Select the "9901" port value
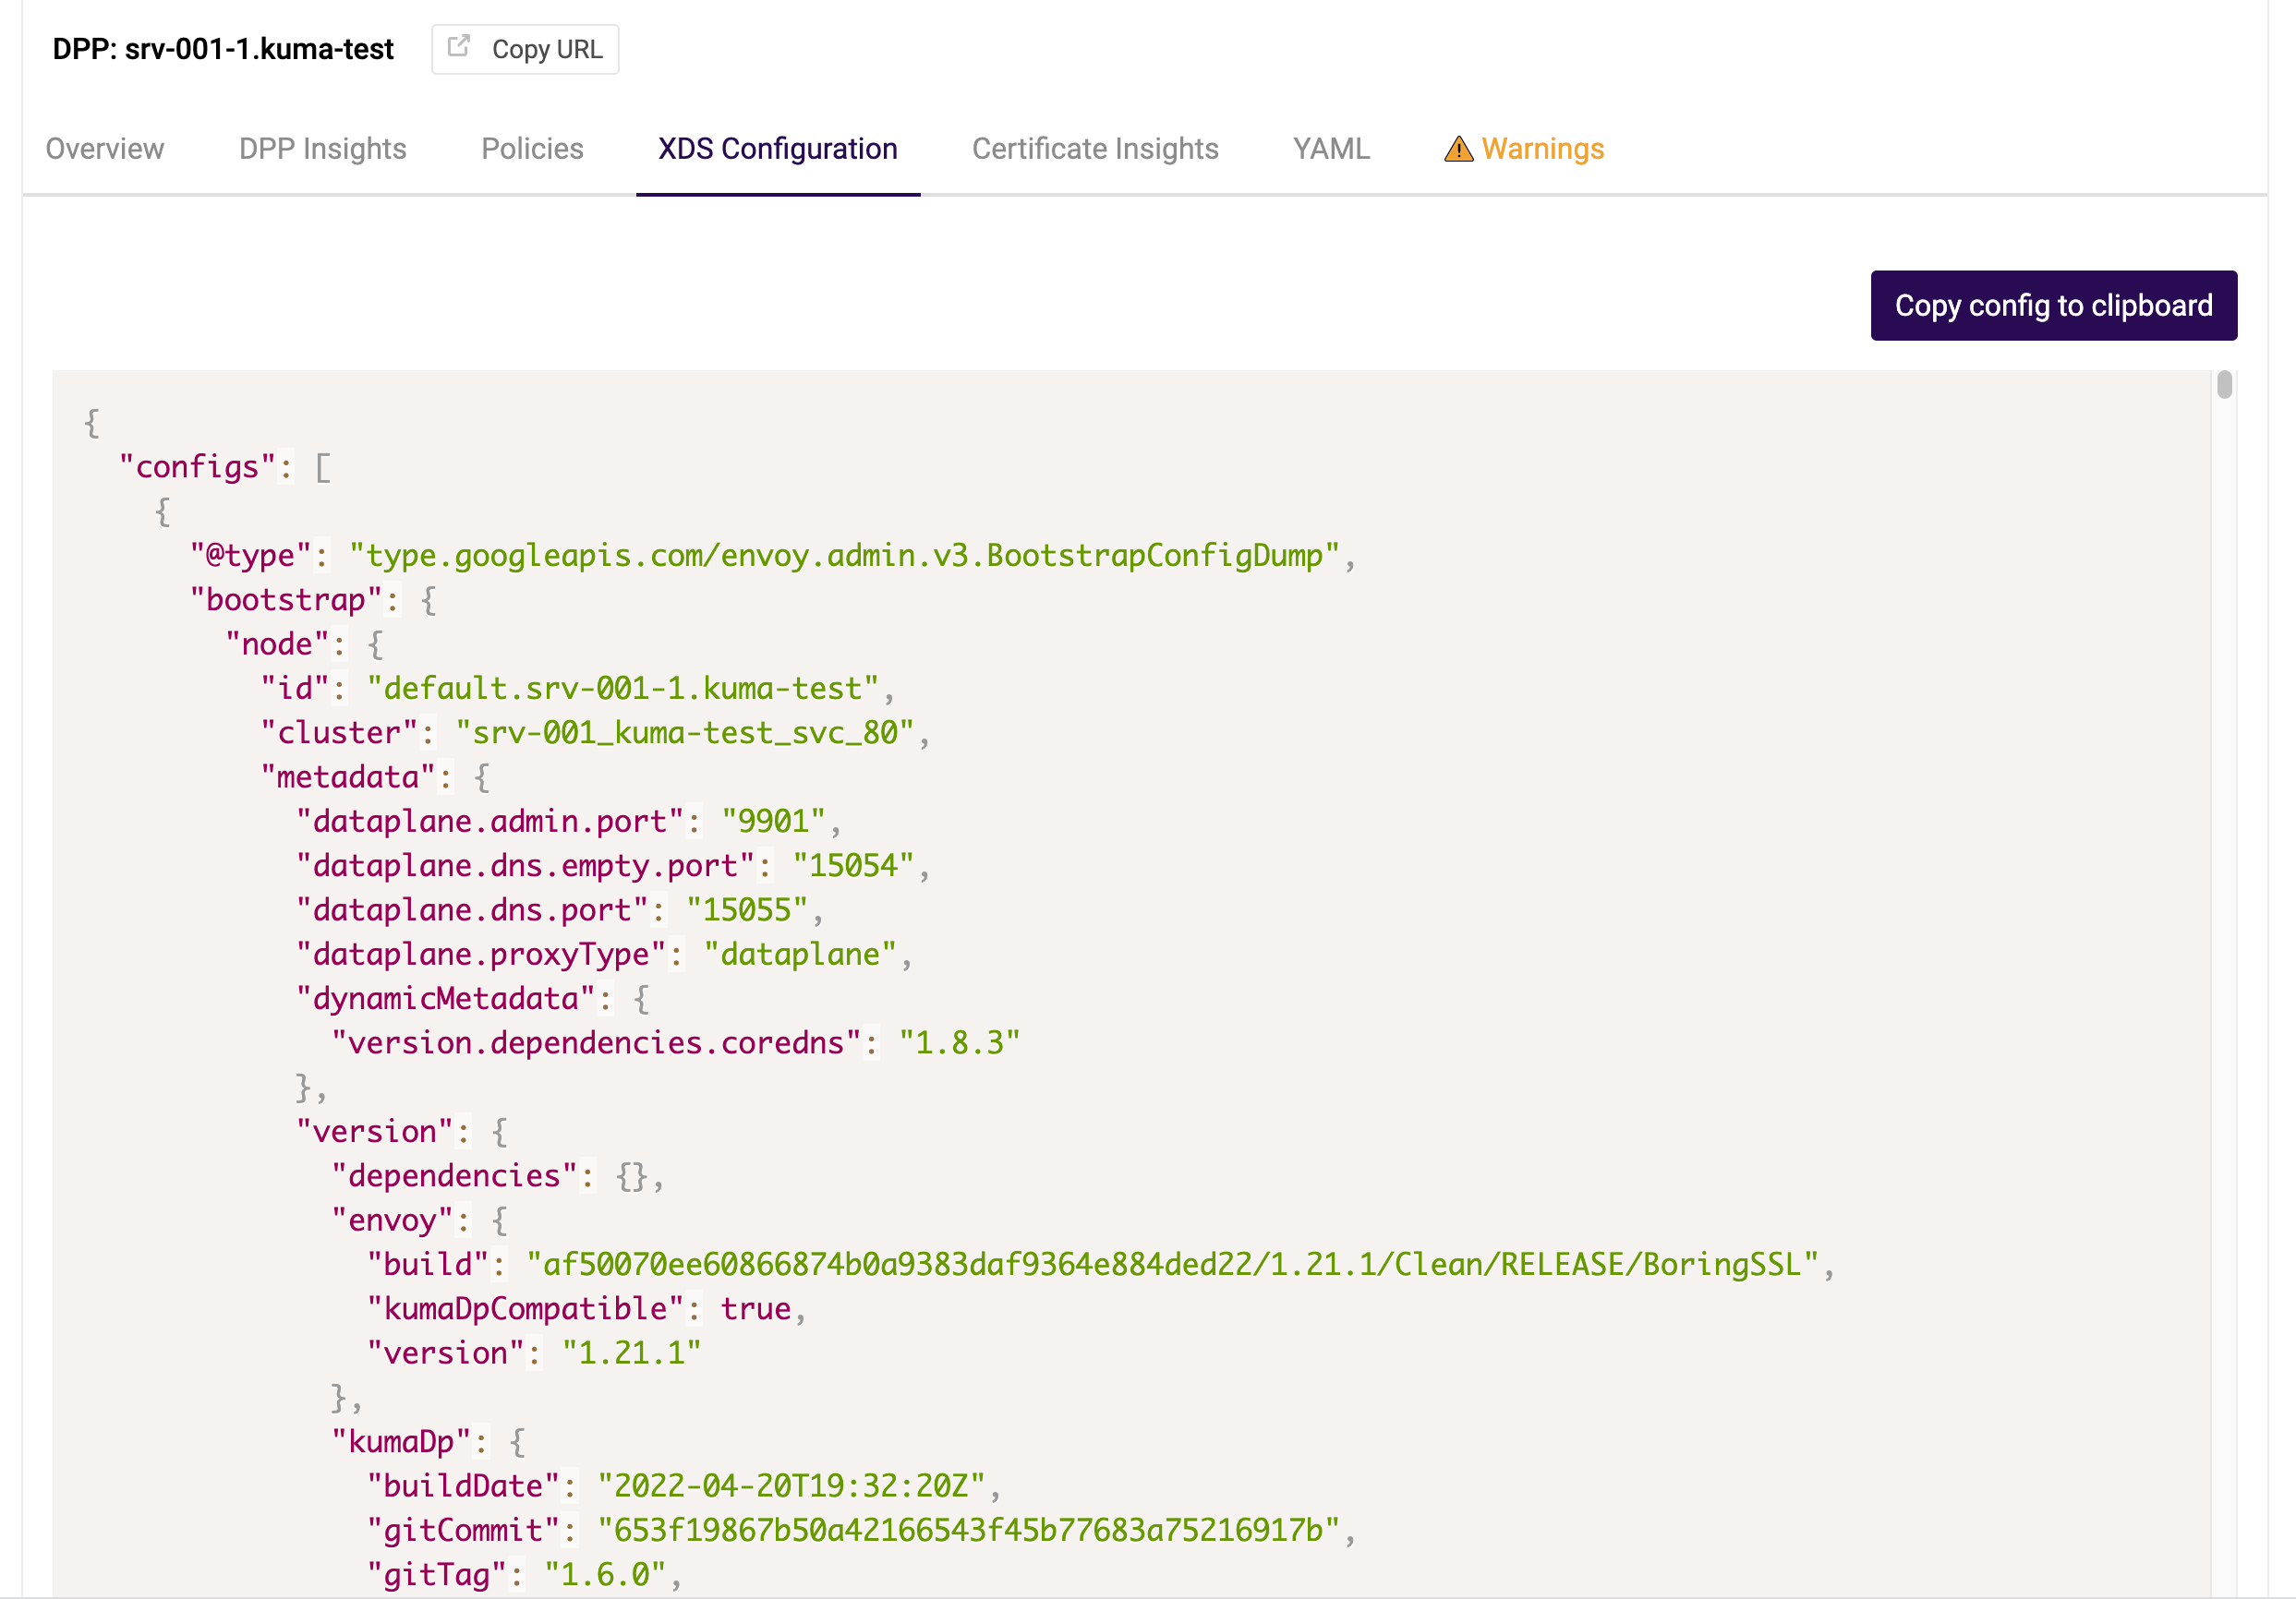The image size is (2296, 1599). pyautogui.click(x=774, y=822)
